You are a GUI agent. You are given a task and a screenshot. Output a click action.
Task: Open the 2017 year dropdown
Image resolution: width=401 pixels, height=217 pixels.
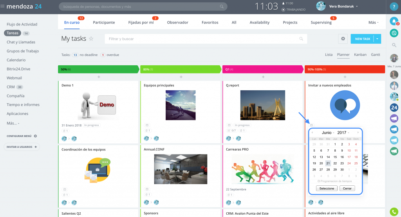[x=343, y=133]
